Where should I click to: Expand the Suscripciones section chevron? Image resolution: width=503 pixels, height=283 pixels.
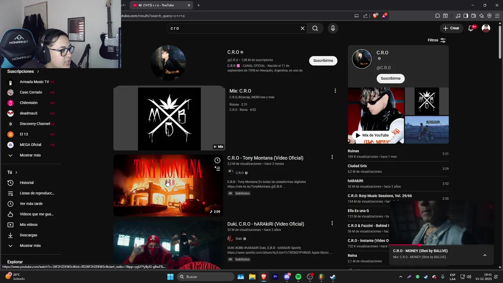pos(38,72)
